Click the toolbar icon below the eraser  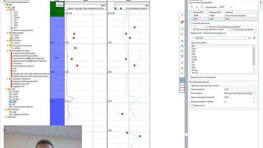point(182,29)
